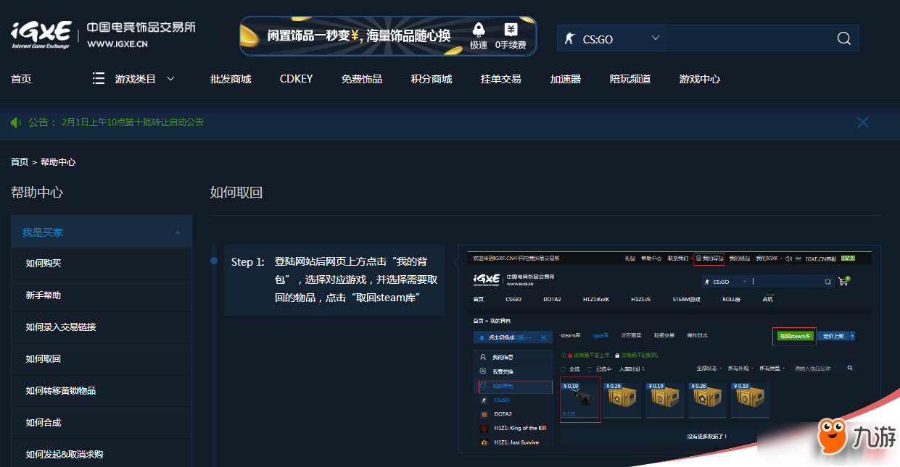Open the 如何购买 help topic

(x=102, y=264)
